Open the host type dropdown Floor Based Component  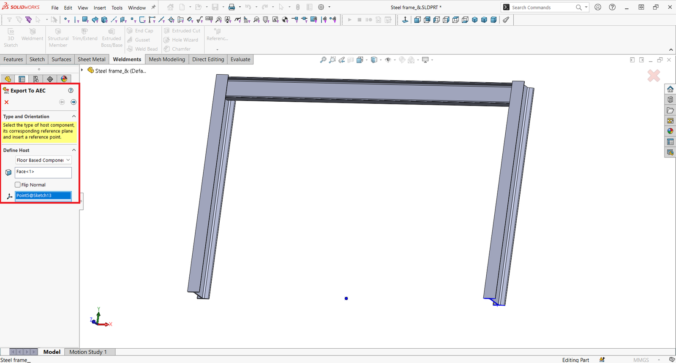[43, 160]
